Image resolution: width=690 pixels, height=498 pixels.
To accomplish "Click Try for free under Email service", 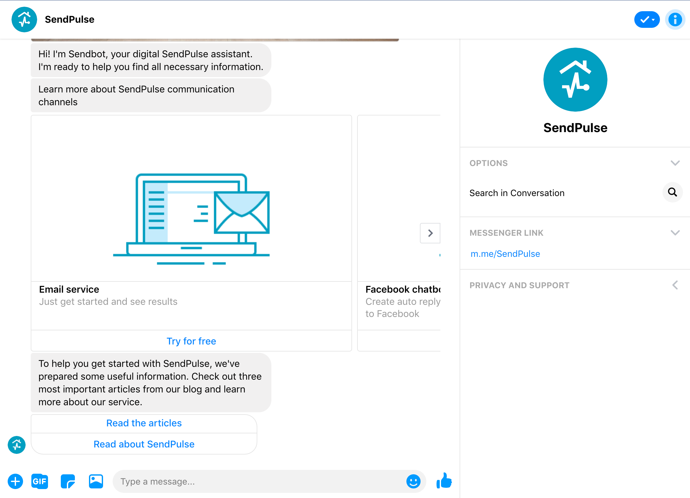I will [191, 341].
